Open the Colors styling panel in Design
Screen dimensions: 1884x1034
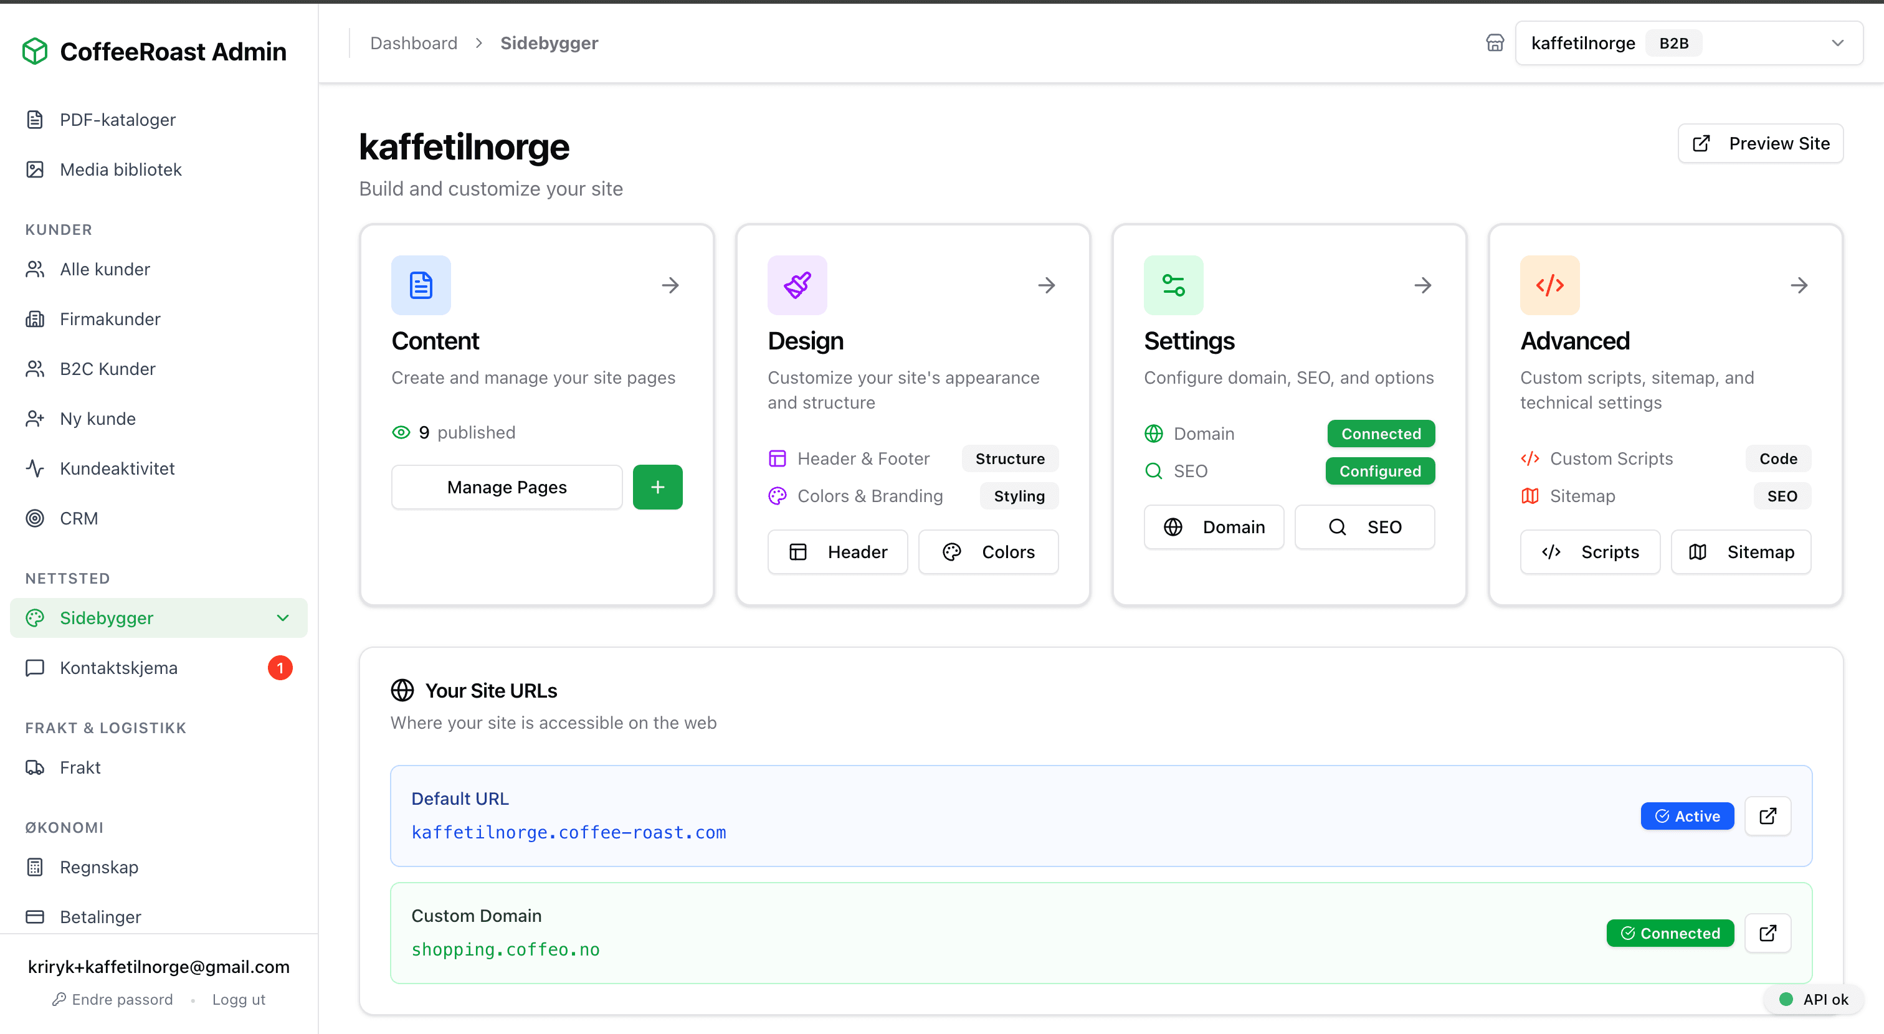click(988, 551)
